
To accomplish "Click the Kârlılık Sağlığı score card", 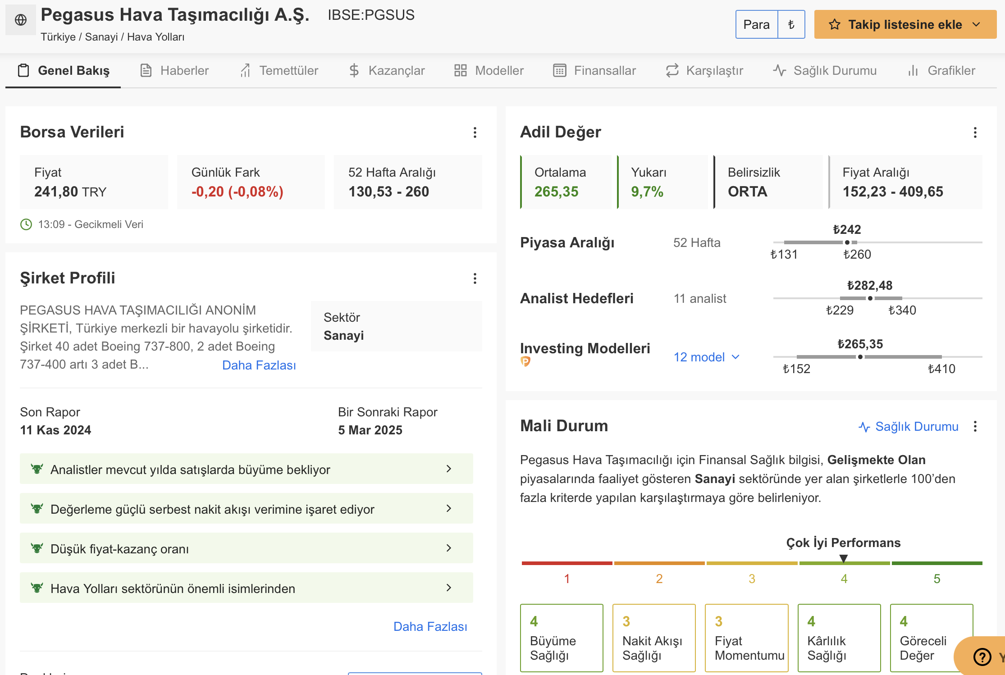I will (839, 638).
